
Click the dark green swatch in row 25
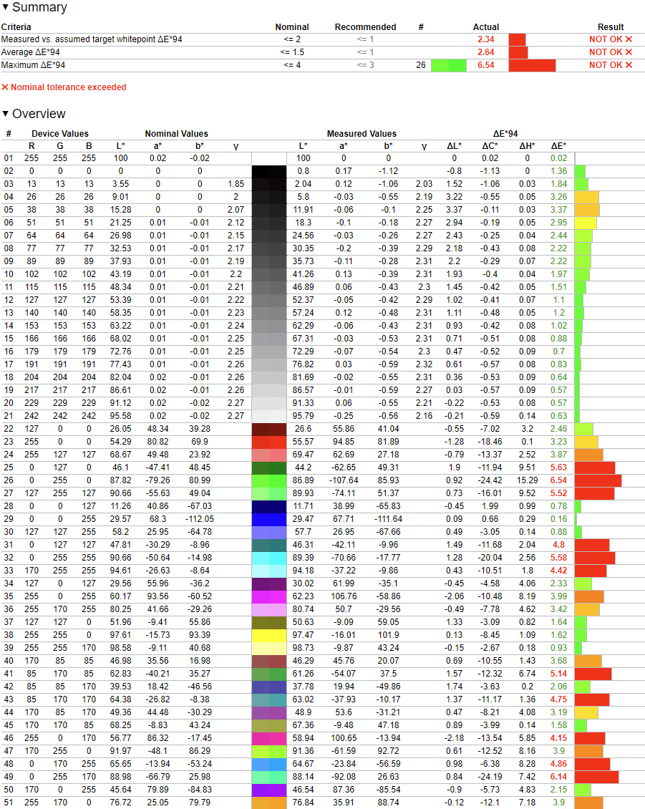click(x=269, y=468)
